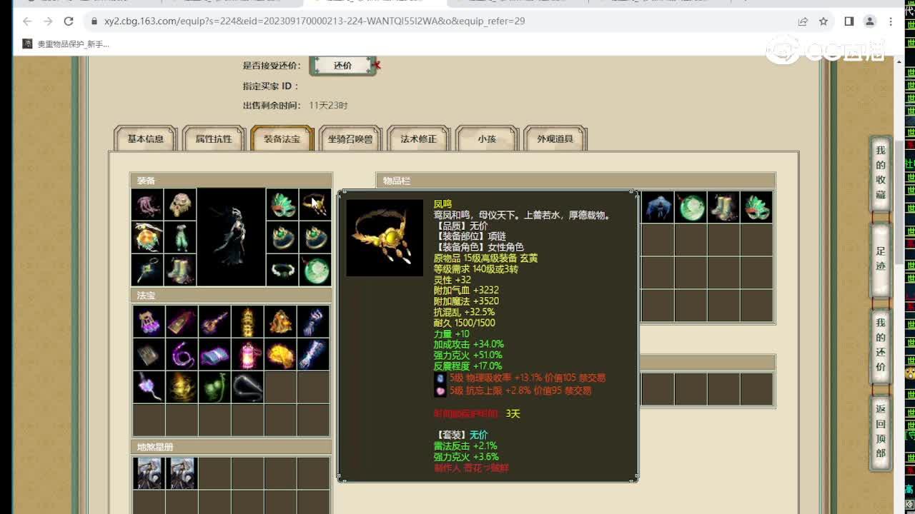Click the character portrait image
Screen dimensions: 915x514
pyautogui.click(x=231, y=237)
